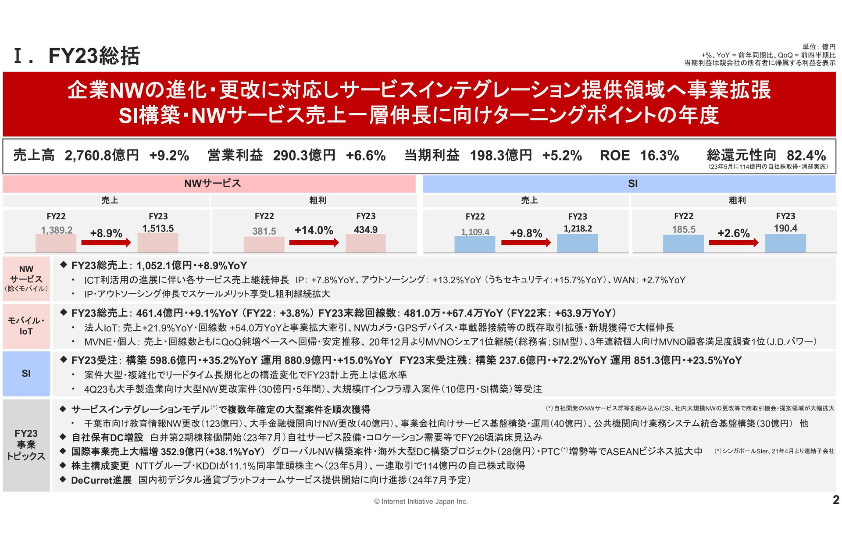Click the red arrow beside +2.6%

point(733,242)
